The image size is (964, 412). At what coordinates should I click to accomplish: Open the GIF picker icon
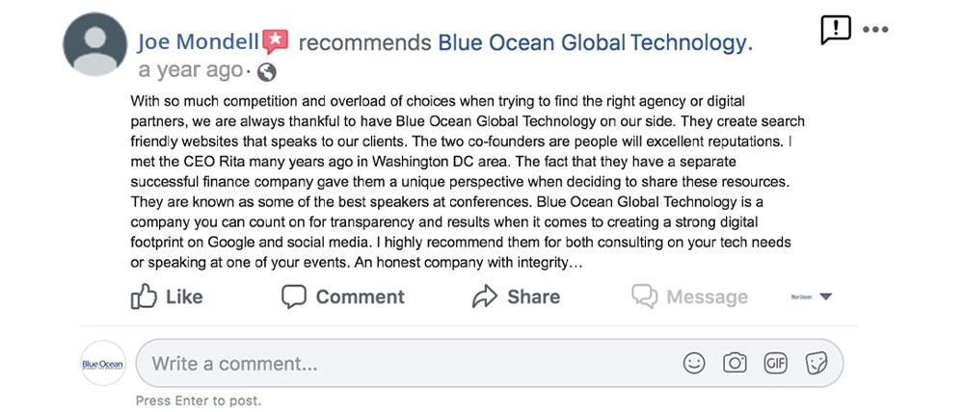[x=775, y=363]
